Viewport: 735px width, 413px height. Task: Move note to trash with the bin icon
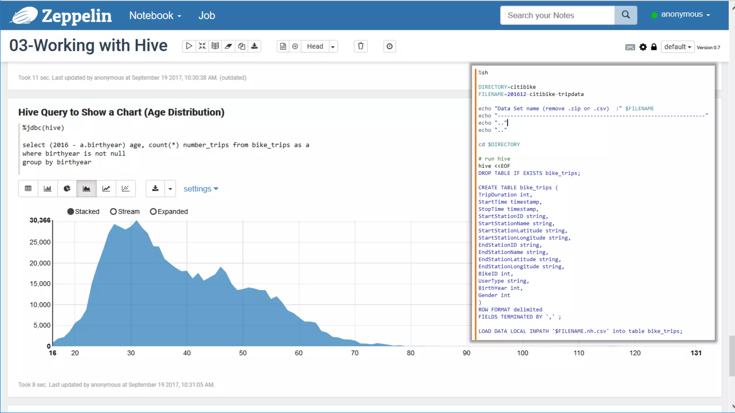(361, 46)
